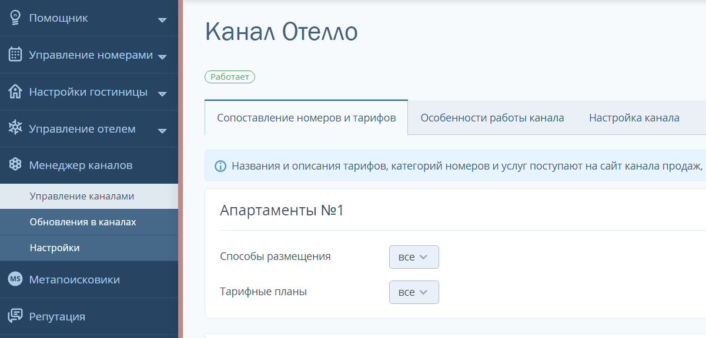
Task: Click the calendar icon beside Управление номерами
Action: (x=15, y=55)
